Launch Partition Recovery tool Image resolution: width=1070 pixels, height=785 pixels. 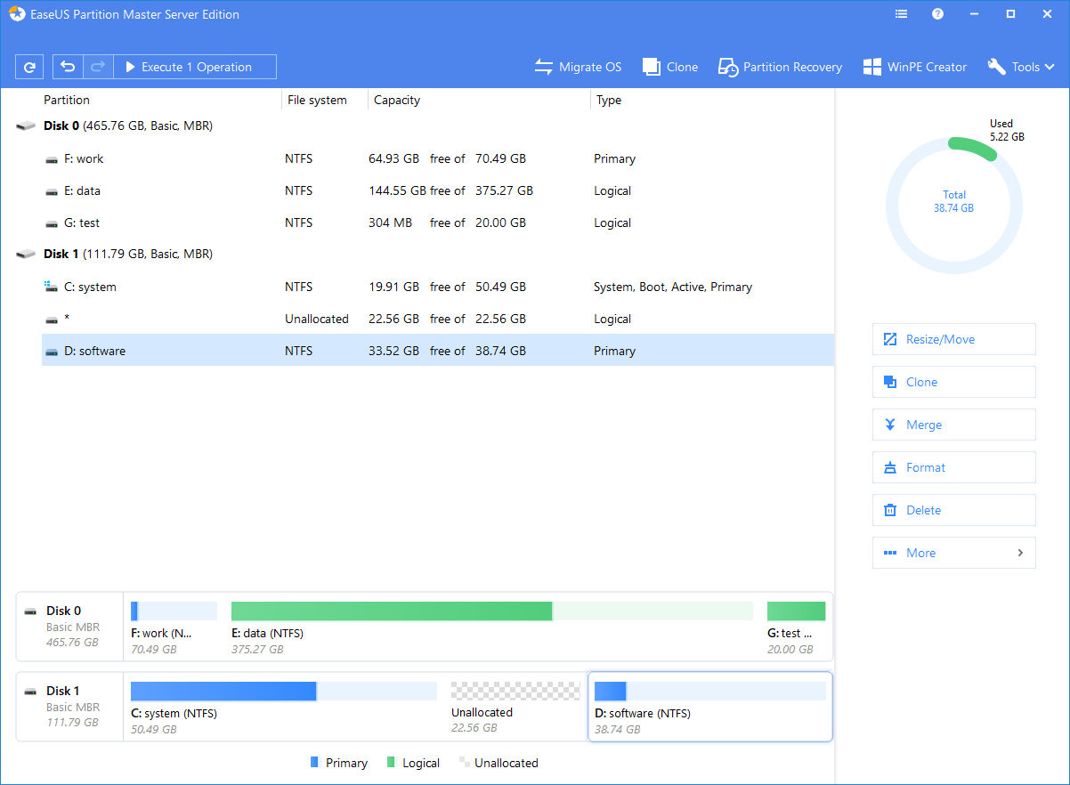click(x=780, y=66)
